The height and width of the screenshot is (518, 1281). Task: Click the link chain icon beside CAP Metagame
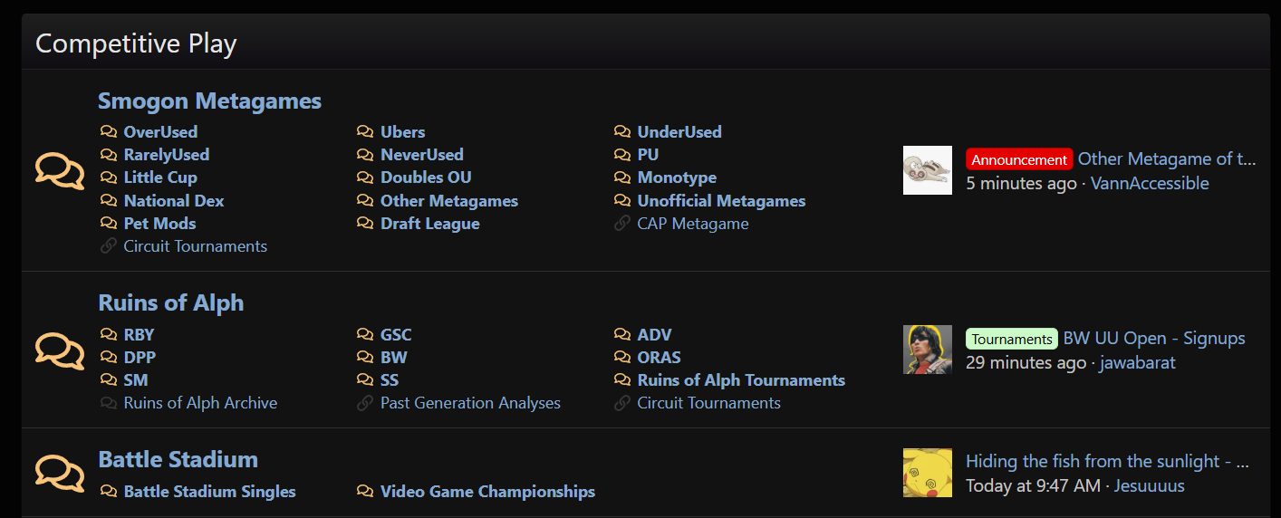(622, 224)
